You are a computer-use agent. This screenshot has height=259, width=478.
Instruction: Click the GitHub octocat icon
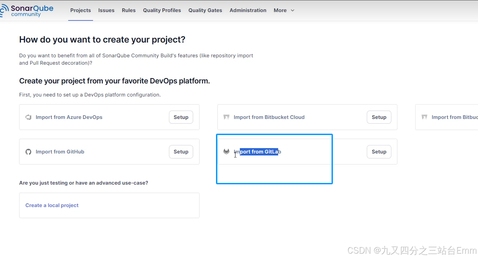(29, 152)
